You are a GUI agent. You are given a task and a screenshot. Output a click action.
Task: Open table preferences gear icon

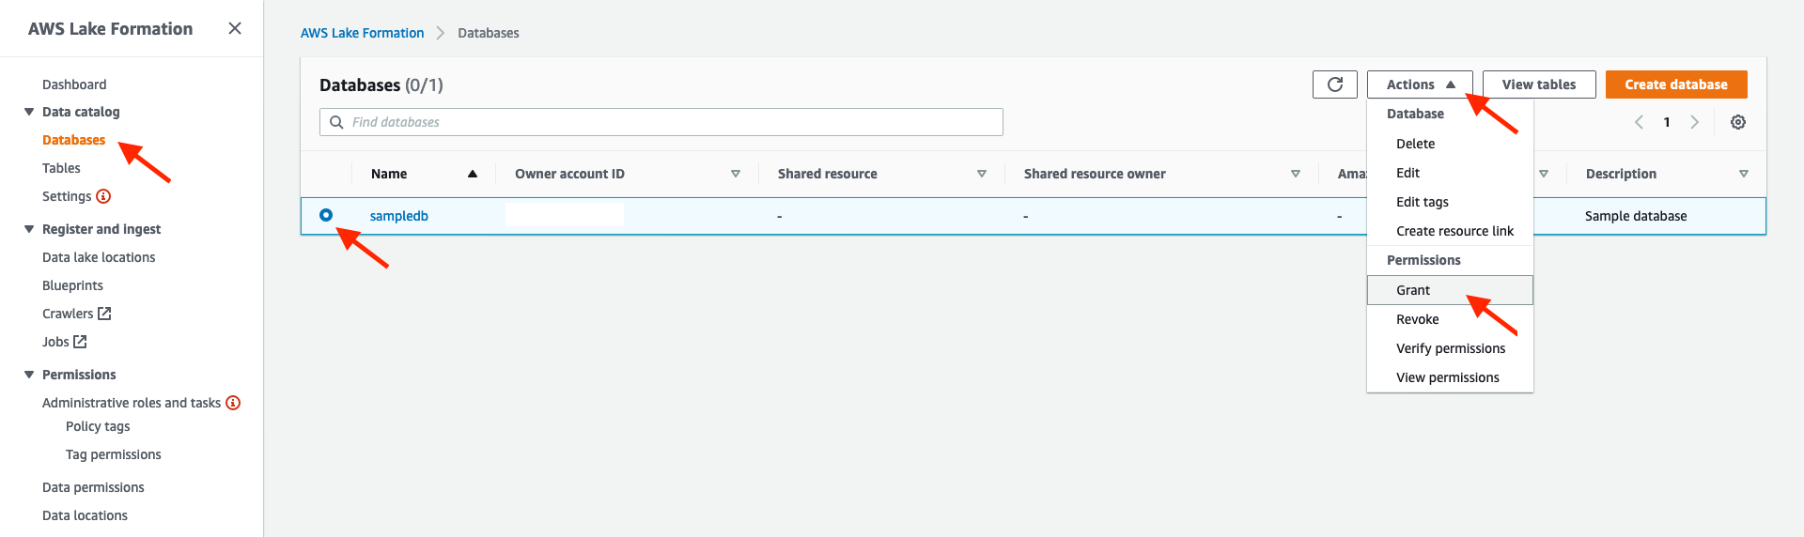[1738, 122]
